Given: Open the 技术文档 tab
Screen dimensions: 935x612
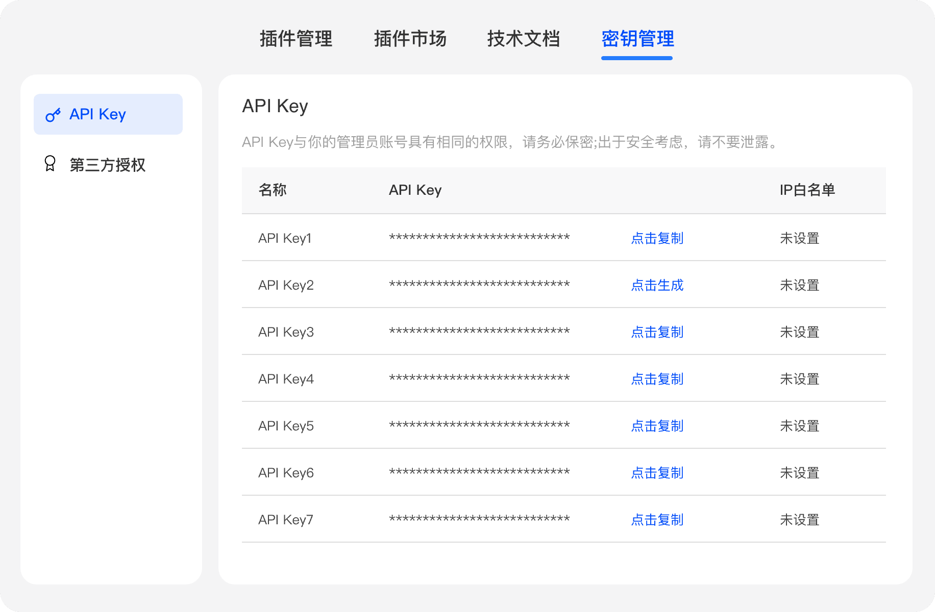Looking at the screenshot, I should [x=523, y=39].
